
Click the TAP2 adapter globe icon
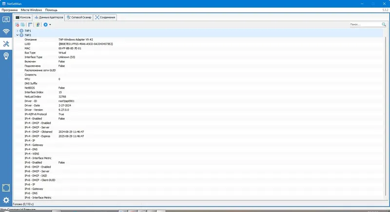point(21,35)
